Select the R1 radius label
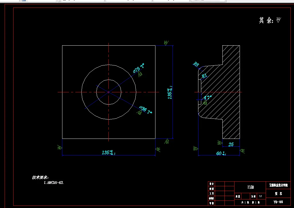The image size is (294, 208). click(204, 76)
